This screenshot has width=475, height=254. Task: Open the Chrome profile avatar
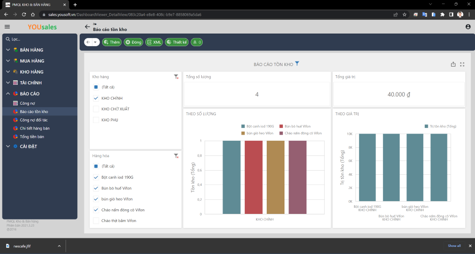tap(460, 15)
